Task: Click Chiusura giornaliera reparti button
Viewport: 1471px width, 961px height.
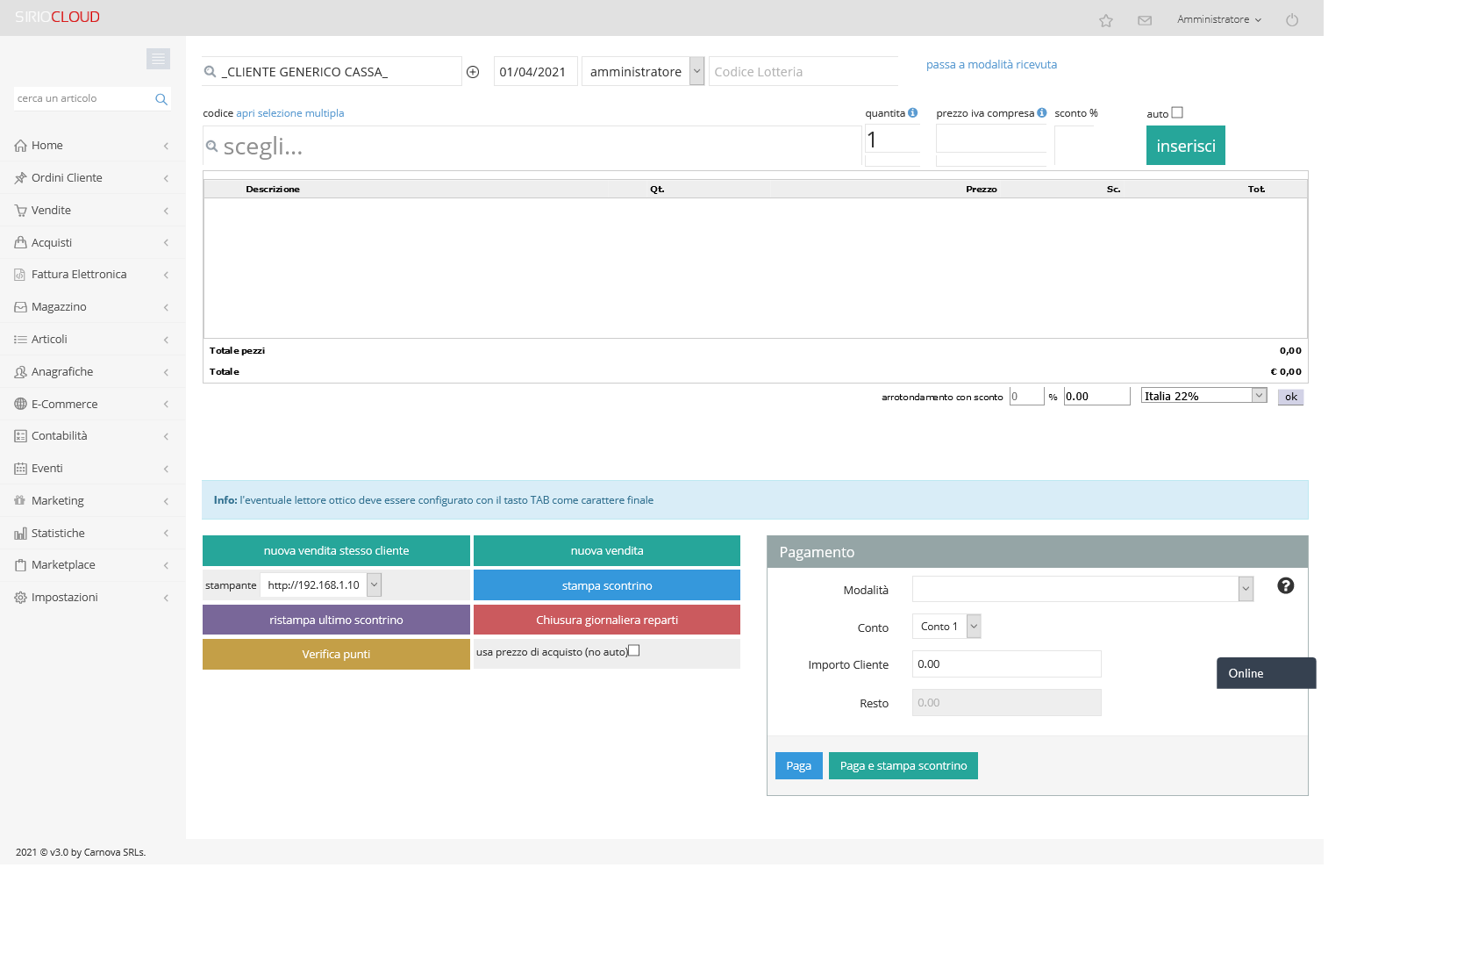Action: click(607, 620)
